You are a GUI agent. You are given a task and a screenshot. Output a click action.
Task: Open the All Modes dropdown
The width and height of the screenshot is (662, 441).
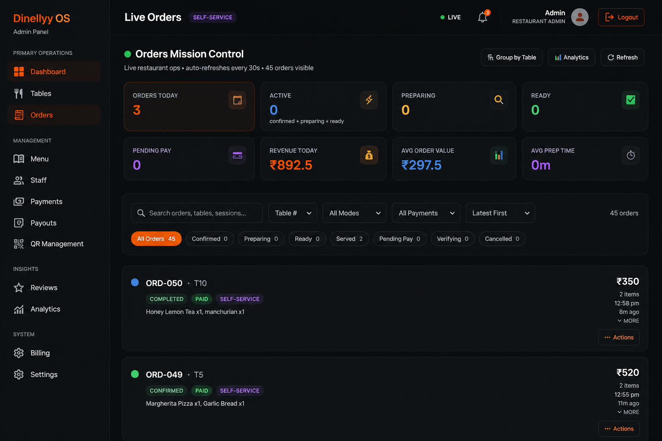355,213
